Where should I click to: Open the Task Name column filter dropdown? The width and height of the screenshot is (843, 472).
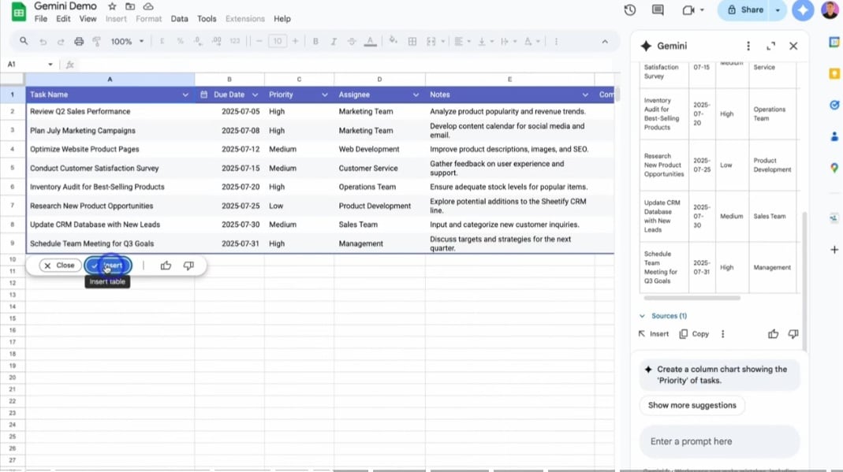185,95
